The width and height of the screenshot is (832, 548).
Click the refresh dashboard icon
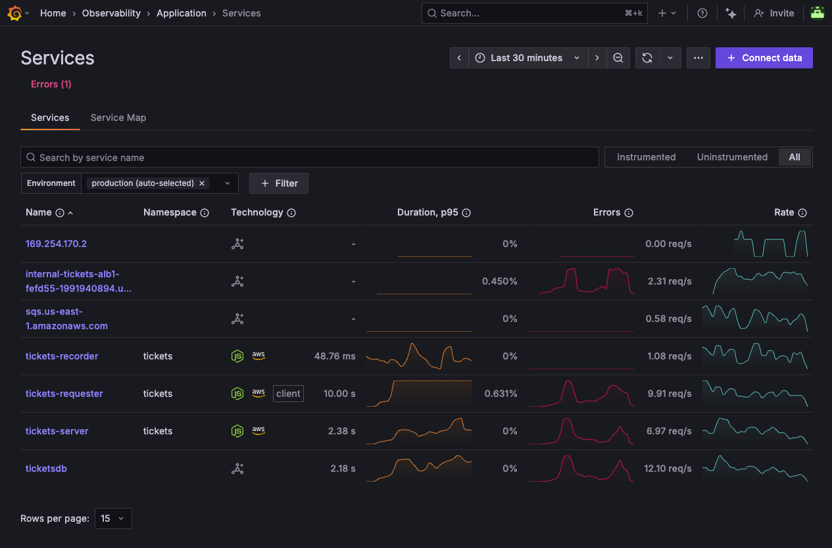click(647, 58)
